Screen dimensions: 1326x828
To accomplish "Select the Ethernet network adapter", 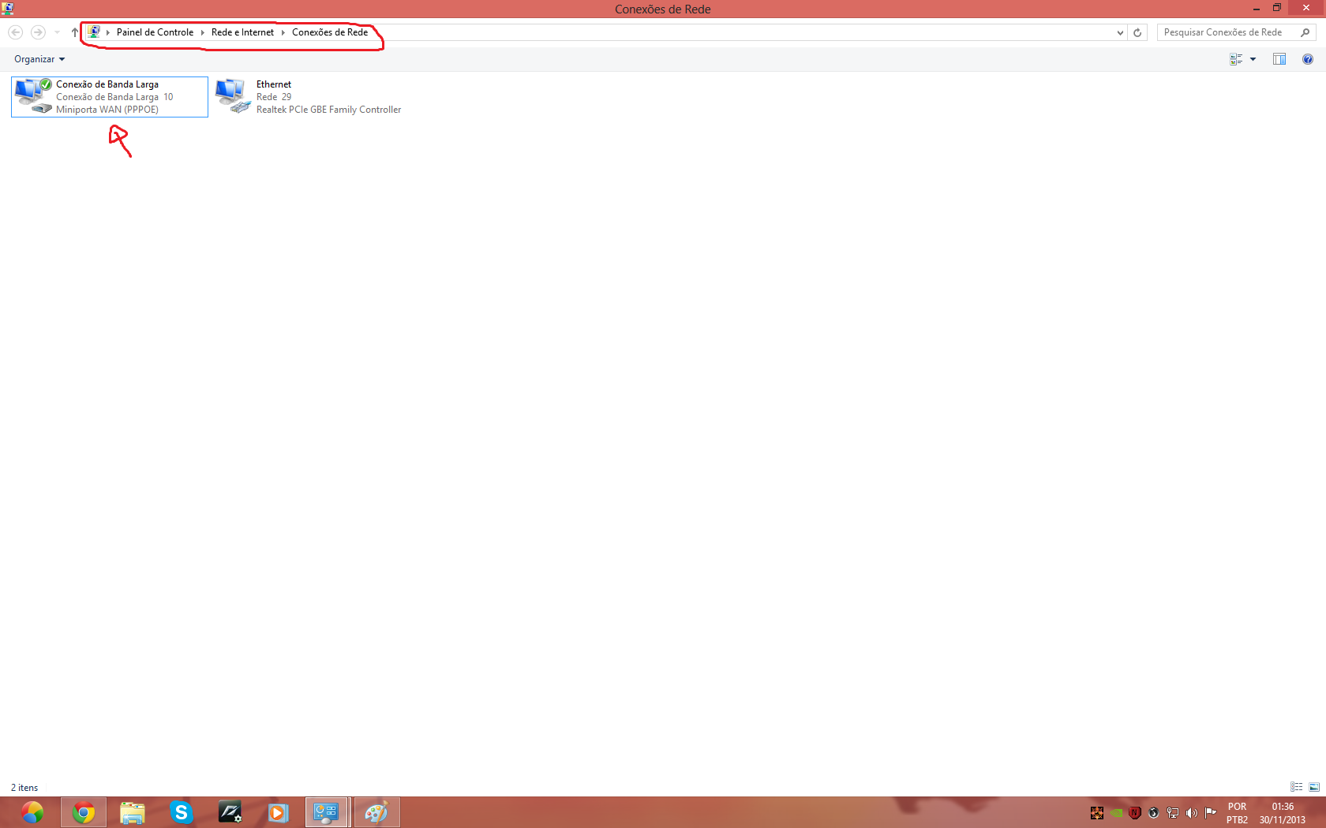I will point(309,96).
